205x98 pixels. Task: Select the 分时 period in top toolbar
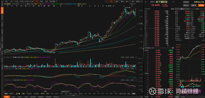[6, 1]
